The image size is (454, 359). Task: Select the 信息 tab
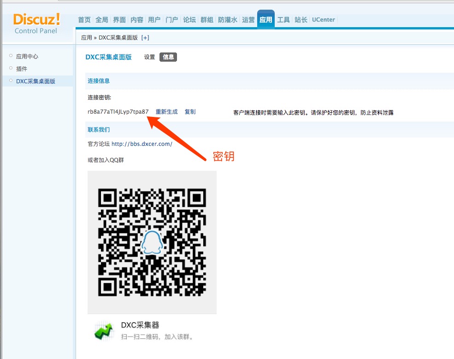(168, 57)
